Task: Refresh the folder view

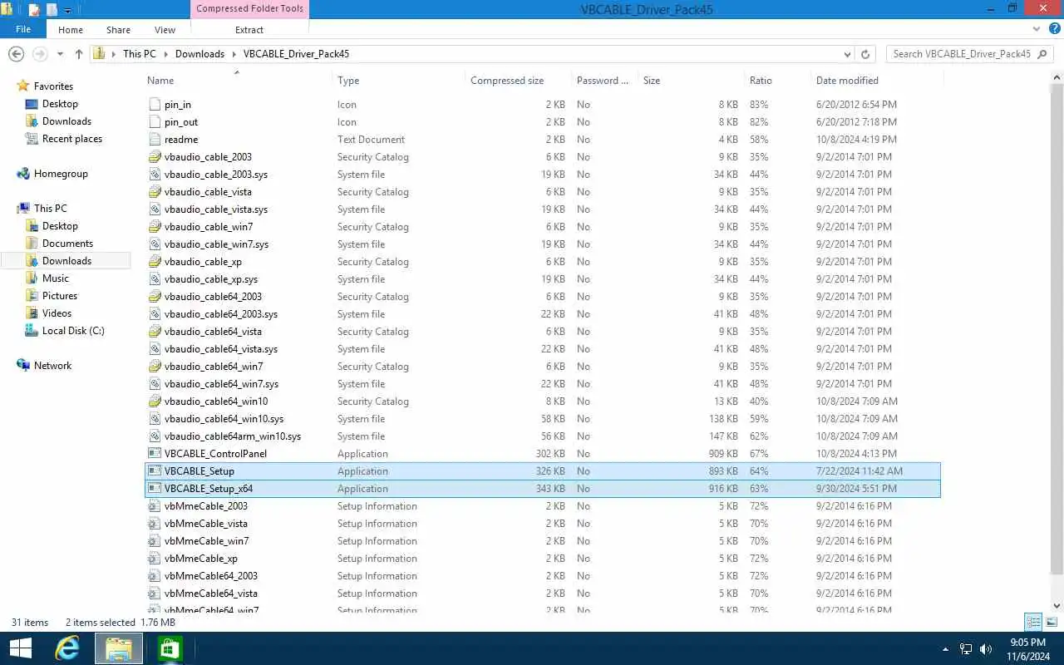Action: (865, 54)
